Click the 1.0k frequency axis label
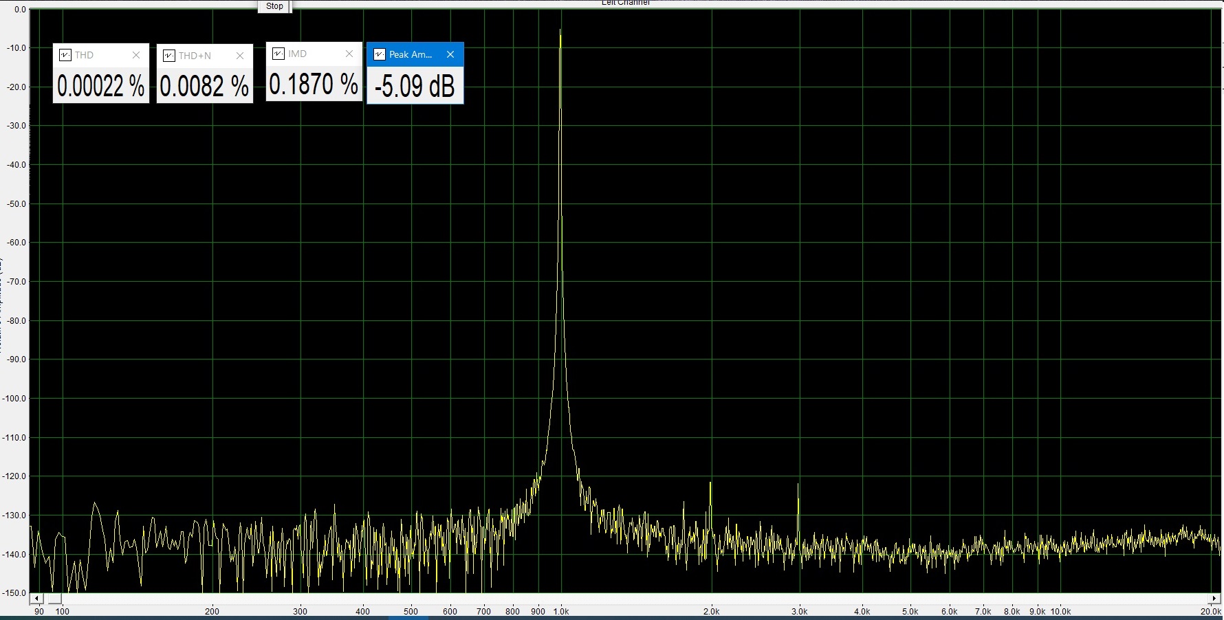 tap(562, 611)
